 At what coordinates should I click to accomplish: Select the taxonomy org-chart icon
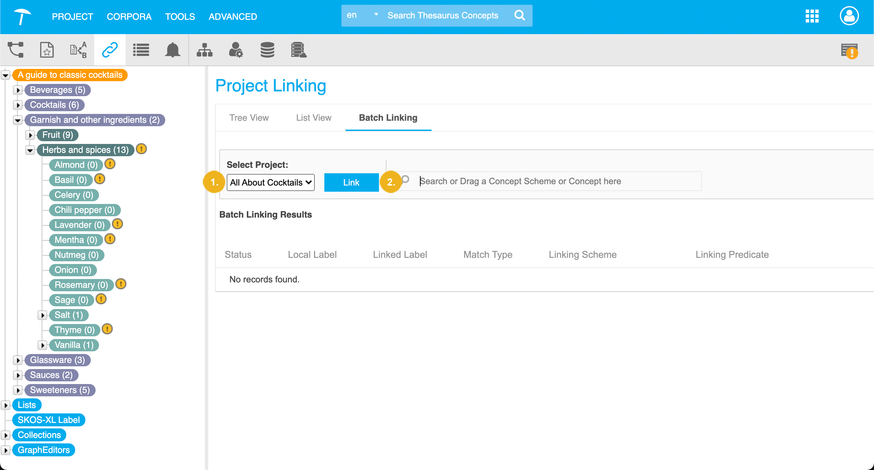[205, 50]
